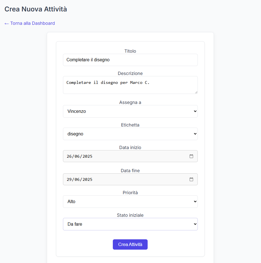Expand the Stato iniziale dropdown showing Da fare

(x=130, y=224)
